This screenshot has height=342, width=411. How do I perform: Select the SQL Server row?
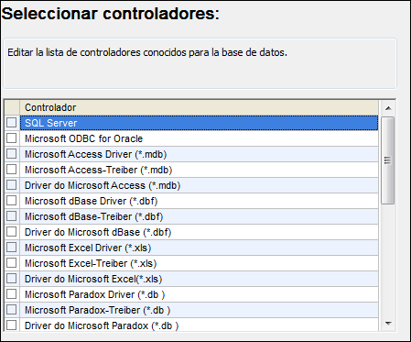[x=199, y=123]
